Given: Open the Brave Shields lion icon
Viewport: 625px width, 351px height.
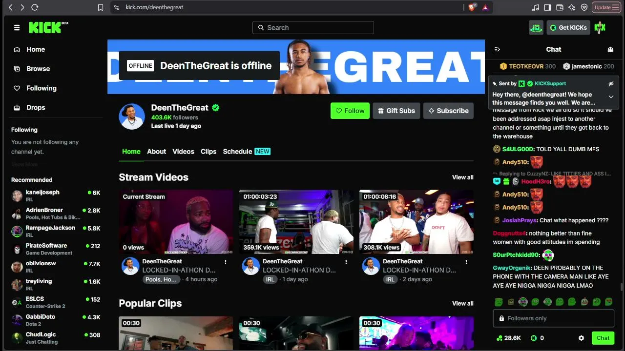Looking at the screenshot, I should [472, 7].
